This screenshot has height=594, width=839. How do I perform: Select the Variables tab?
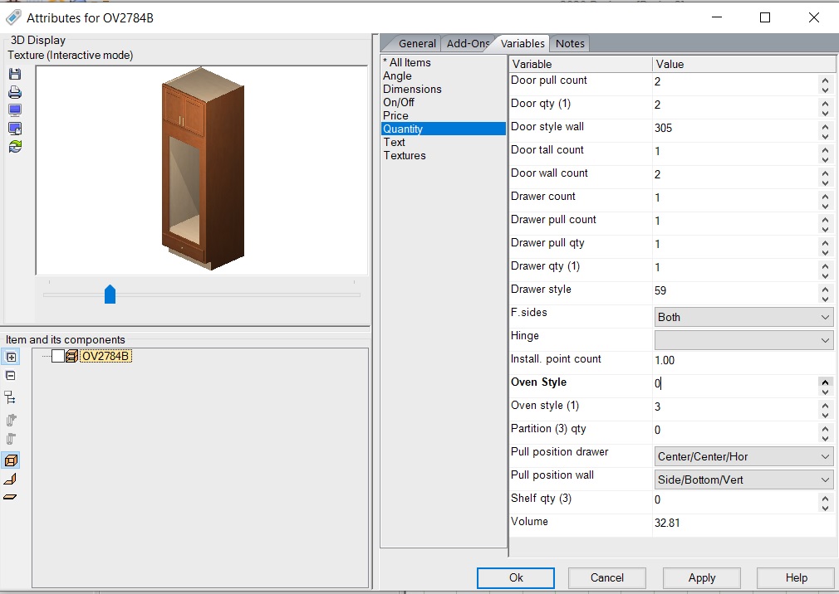point(523,43)
